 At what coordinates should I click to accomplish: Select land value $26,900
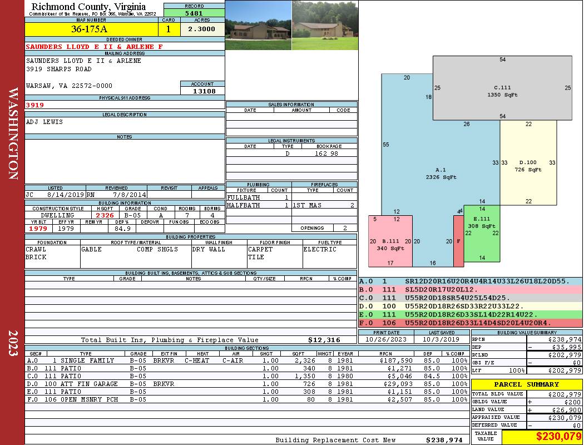click(567, 409)
